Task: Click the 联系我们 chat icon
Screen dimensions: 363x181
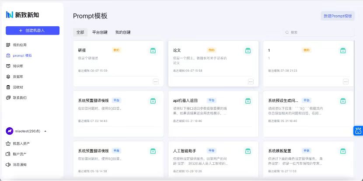Action: 8,97
